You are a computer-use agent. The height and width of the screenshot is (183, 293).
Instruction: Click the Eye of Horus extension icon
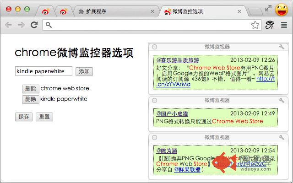pos(270,25)
